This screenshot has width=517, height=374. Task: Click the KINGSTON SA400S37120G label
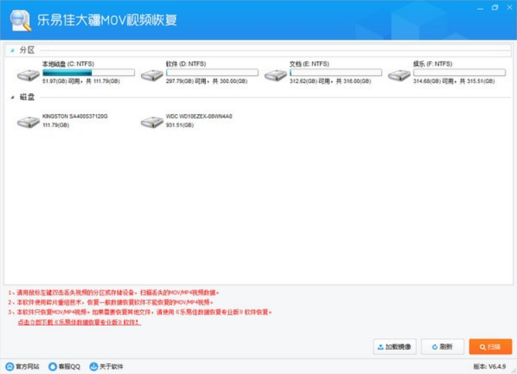point(75,116)
